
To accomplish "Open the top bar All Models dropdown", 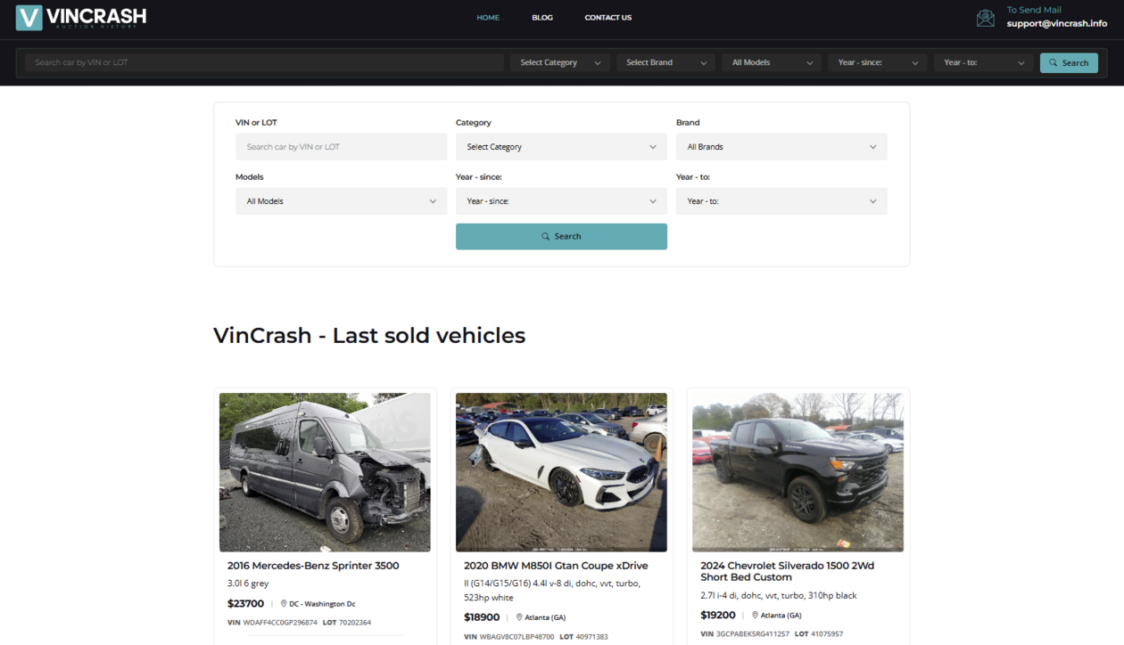I will click(x=772, y=62).
